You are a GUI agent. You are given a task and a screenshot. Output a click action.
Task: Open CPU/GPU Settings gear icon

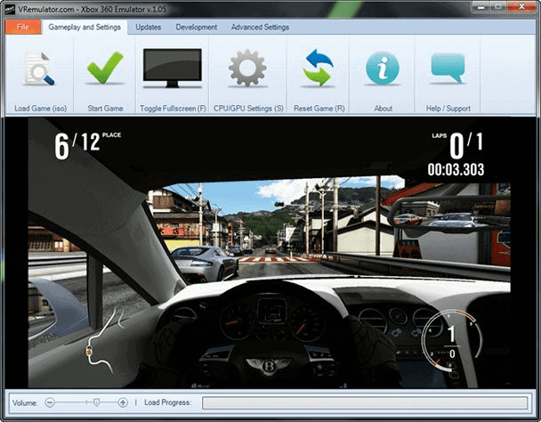(247, 69)
